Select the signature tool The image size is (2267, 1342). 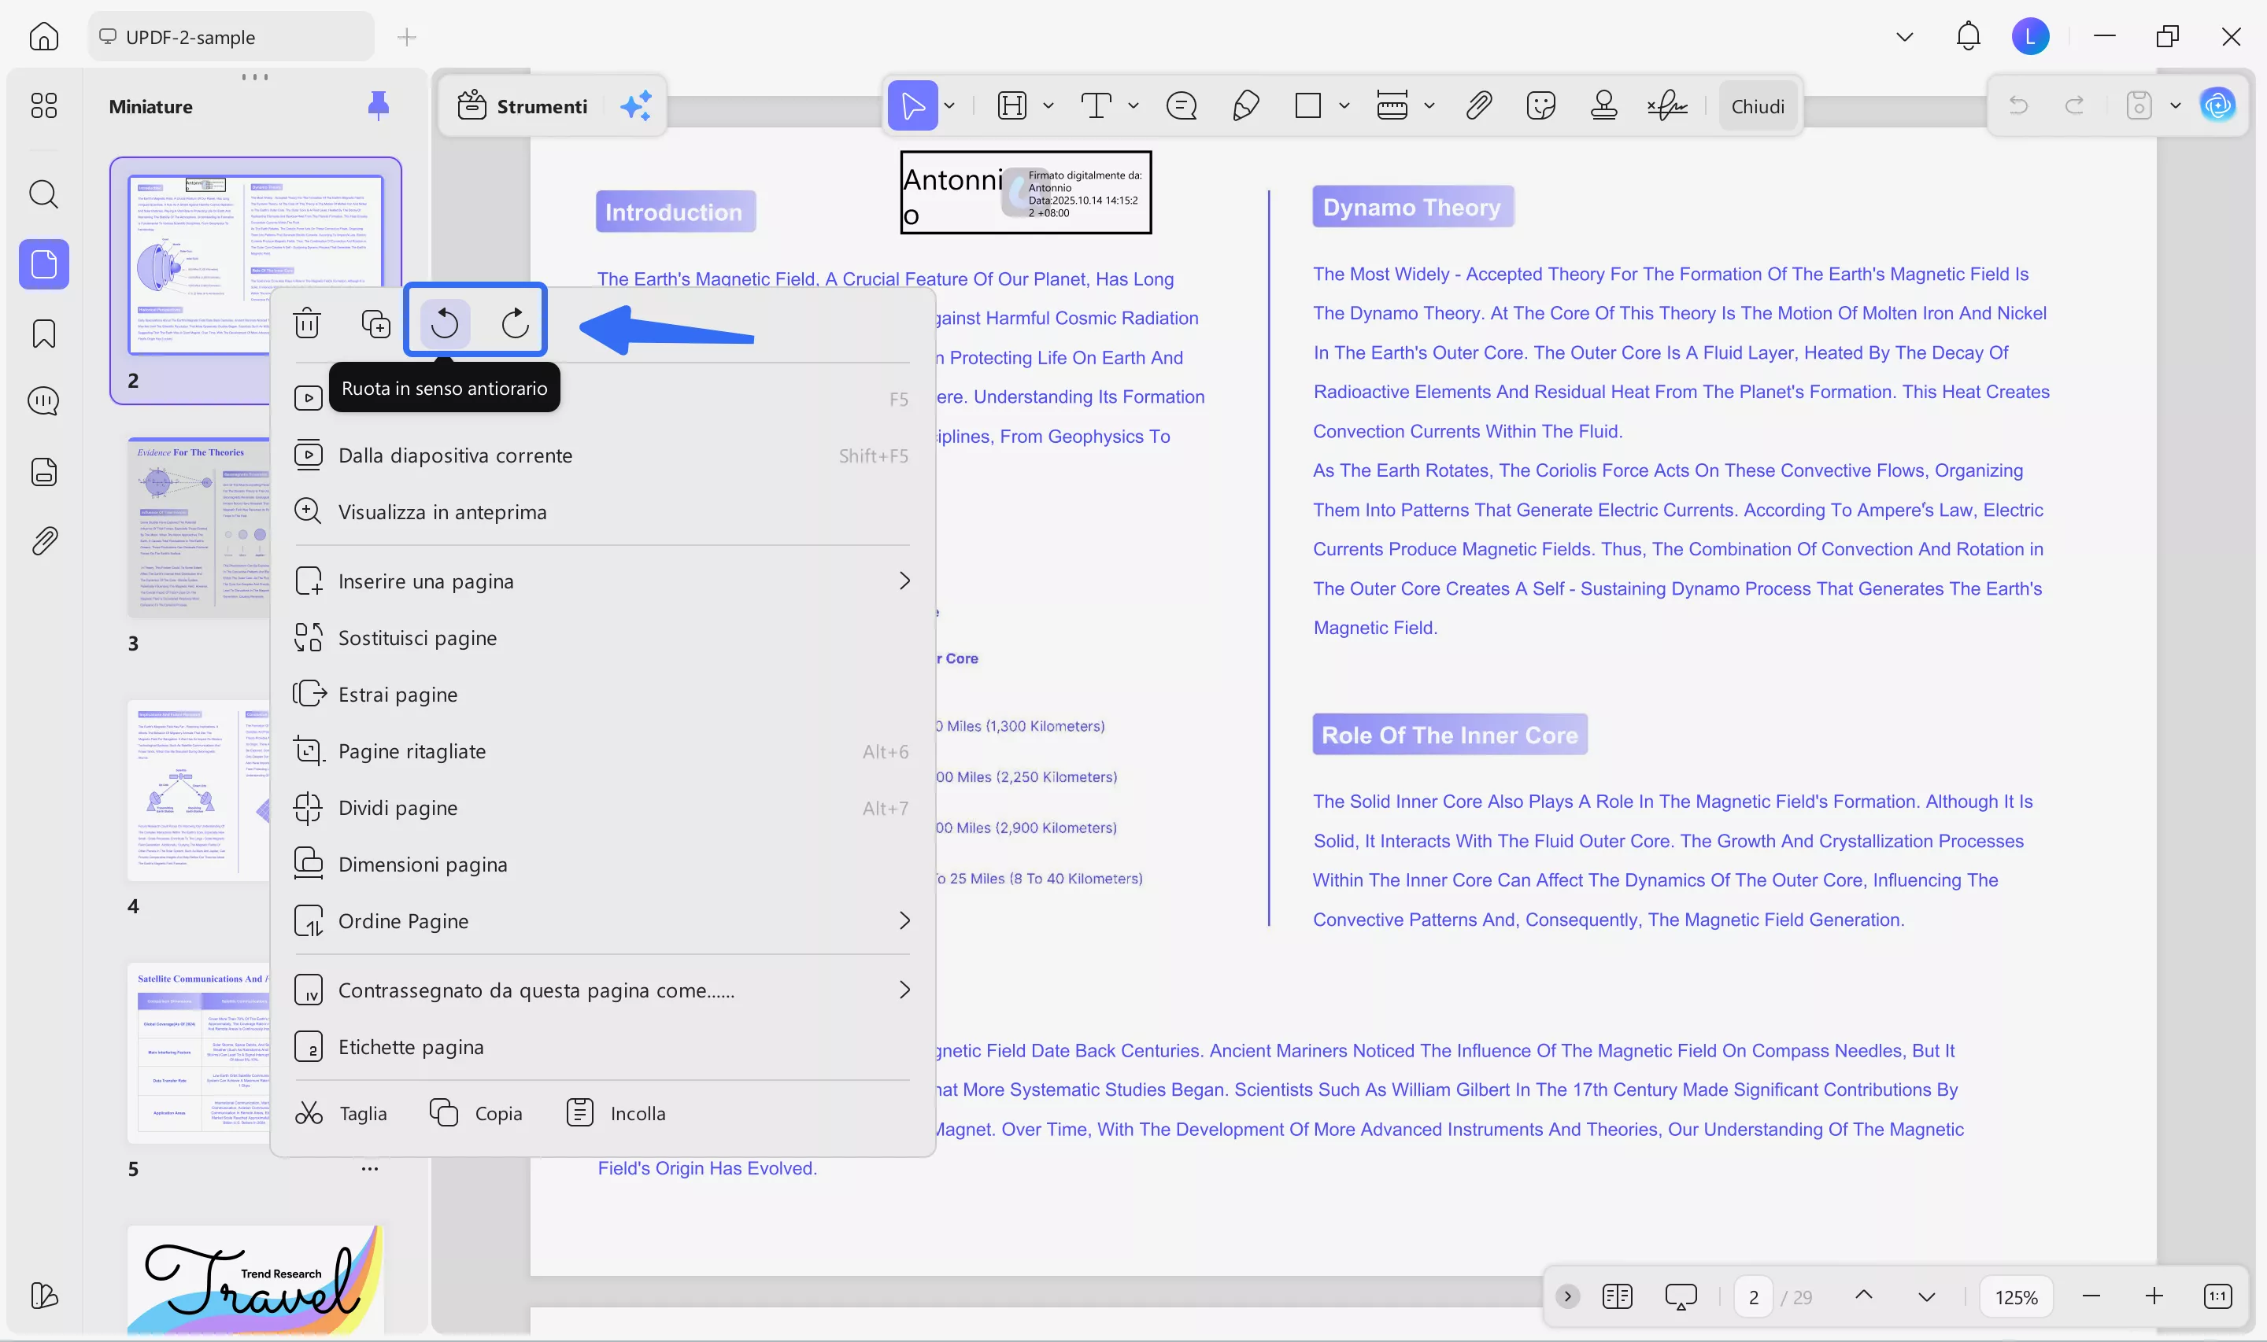1666,105
